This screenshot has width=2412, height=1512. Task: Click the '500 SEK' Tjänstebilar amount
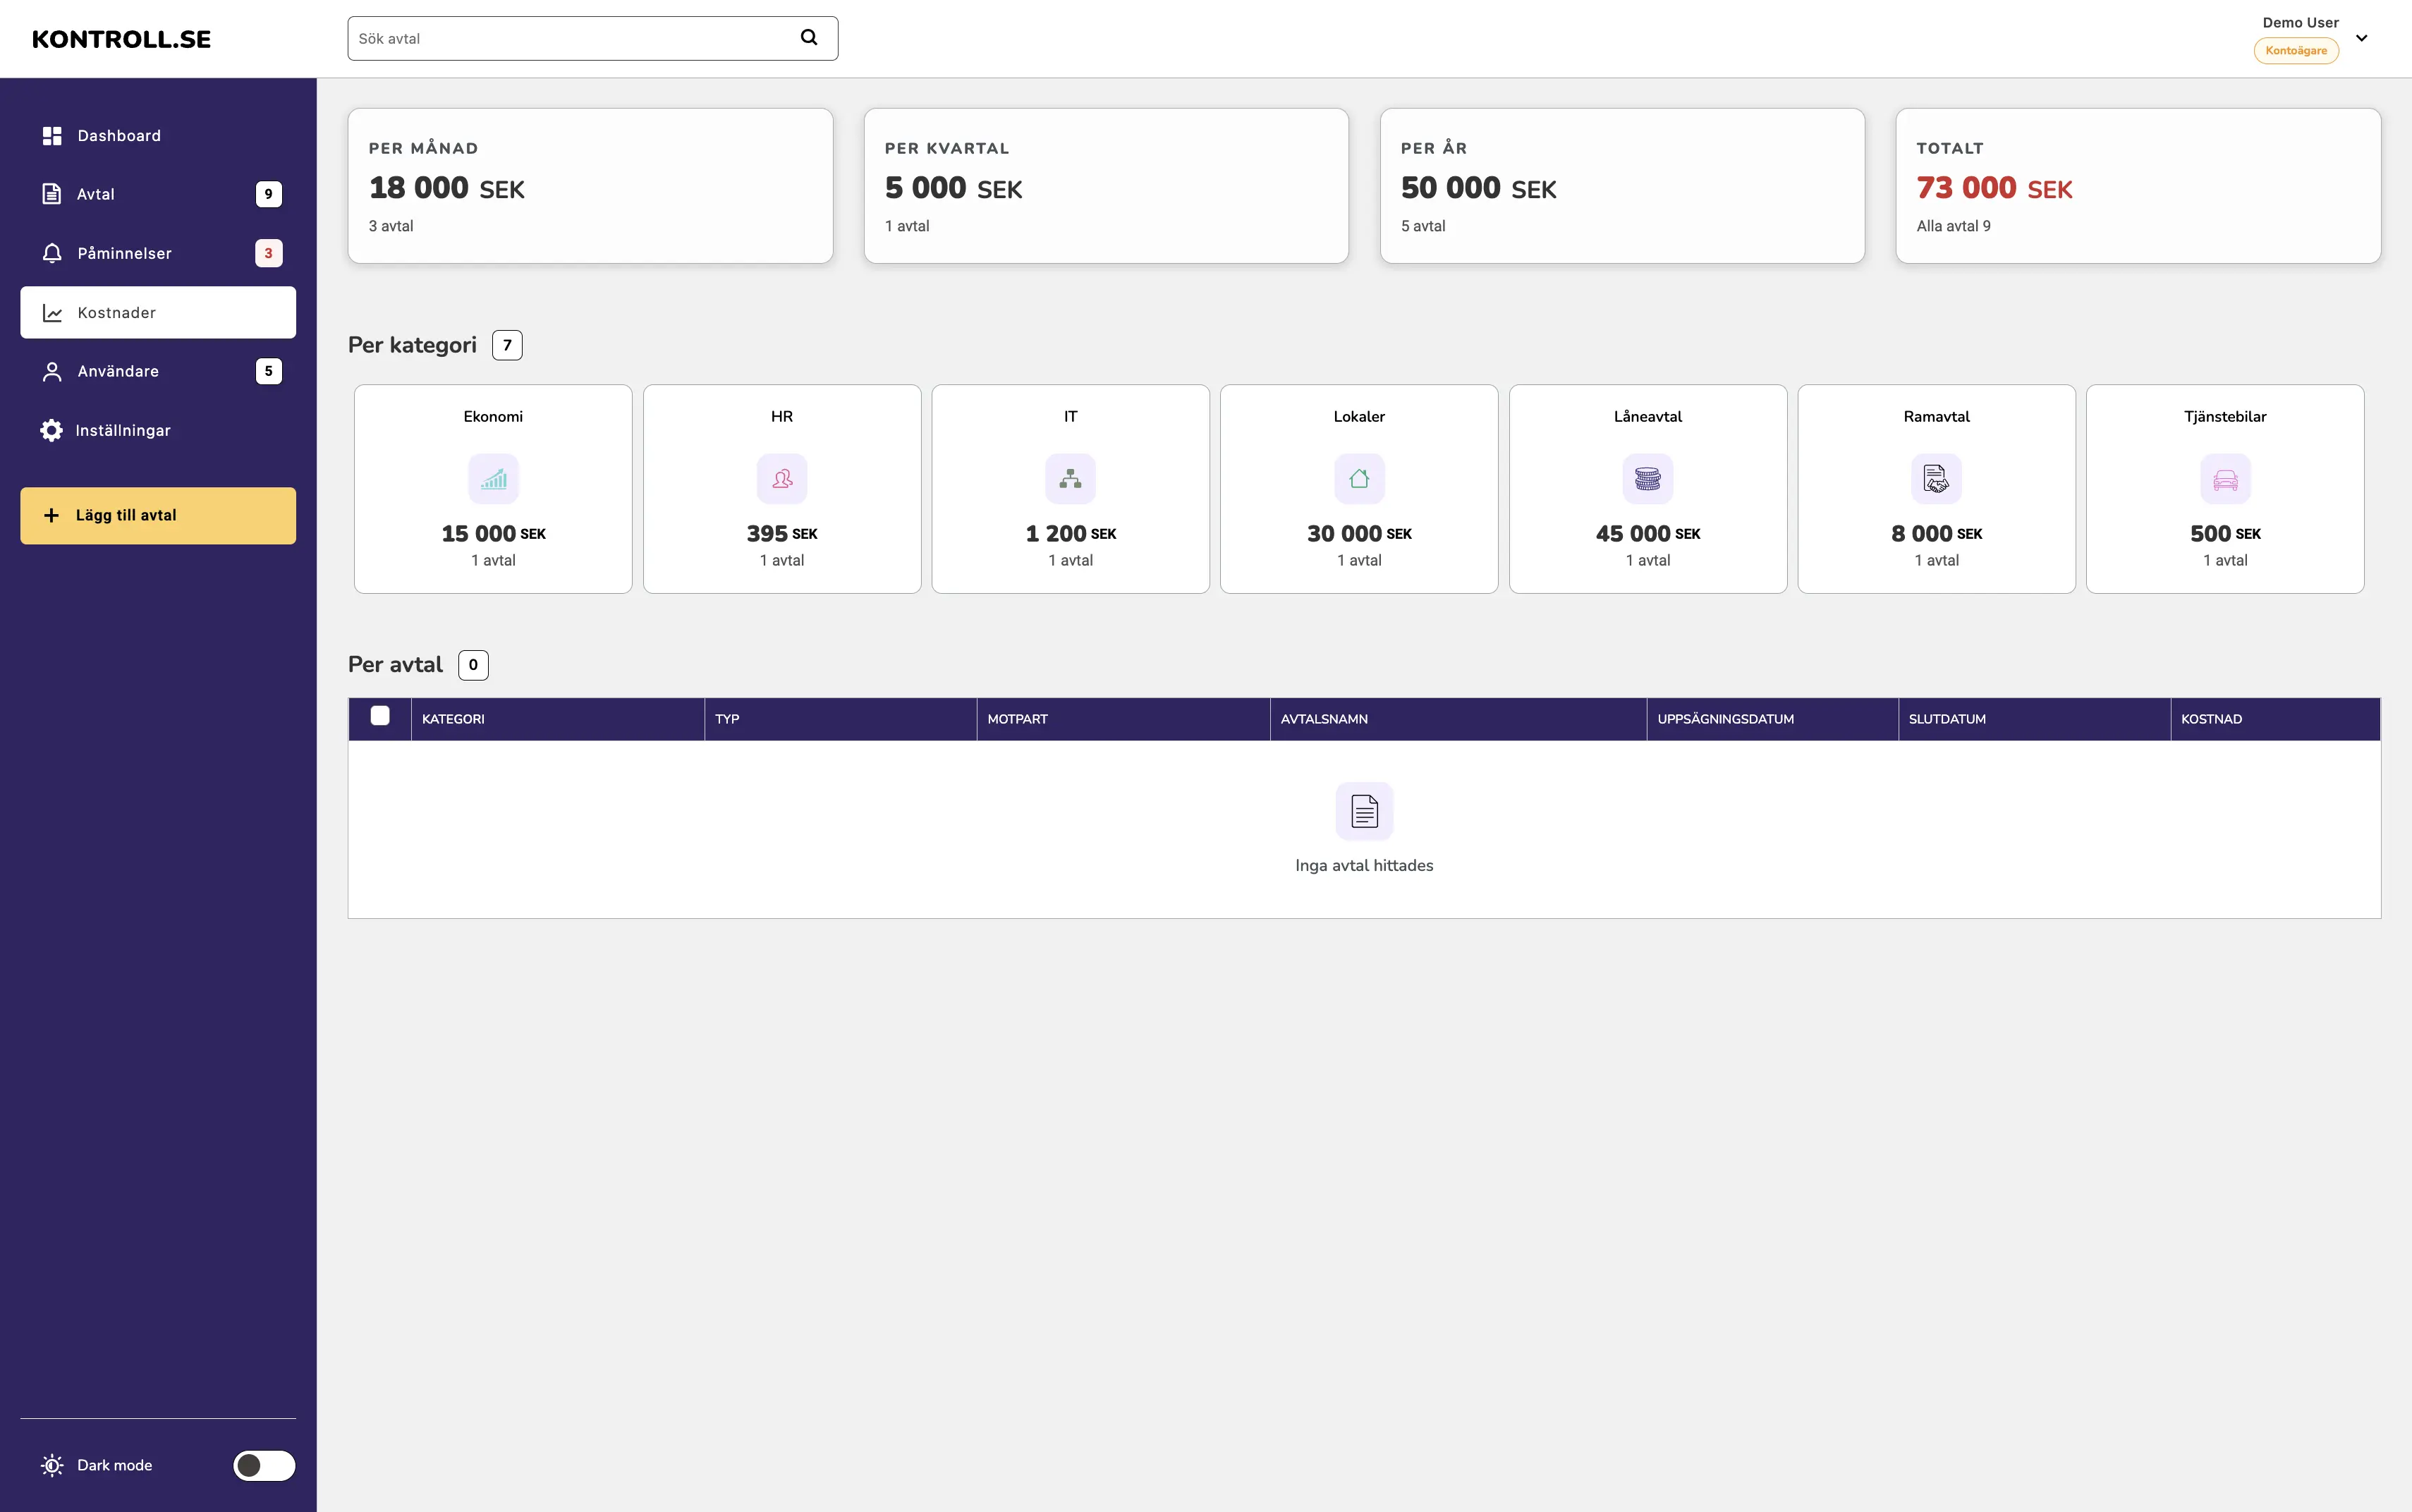pyautogui.click(x=2225, y=534)
